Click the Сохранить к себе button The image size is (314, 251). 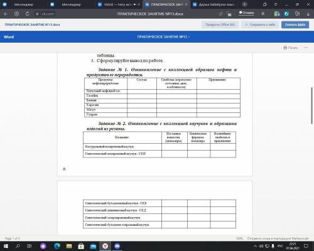click(260, 24)
